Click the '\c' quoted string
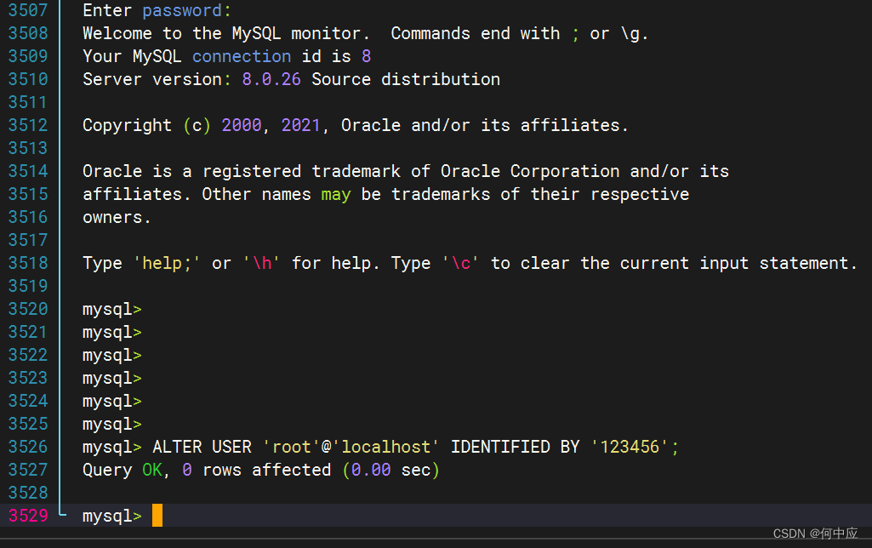The width and height of the screenshot is (872, 548). pos(460,263)
